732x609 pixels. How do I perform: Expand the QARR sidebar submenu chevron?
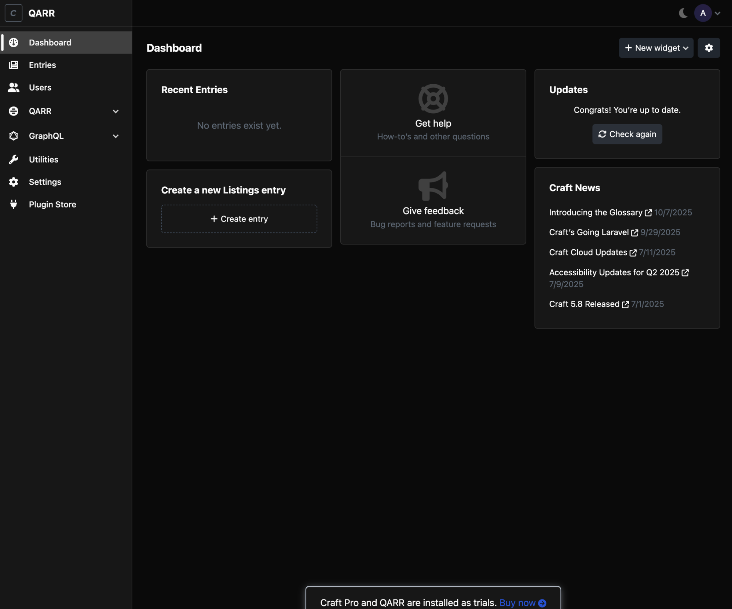click(x=116, y=111)
